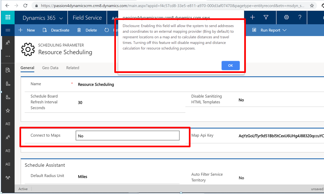Open the Dynamics 365 app launcher waffle
This screenshot has height=194, width=324.
8,17
